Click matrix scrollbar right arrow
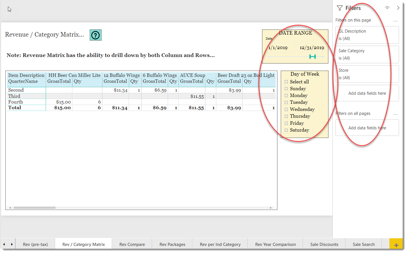The height and width of the screenshot is (253, 407). coord(271,208)
